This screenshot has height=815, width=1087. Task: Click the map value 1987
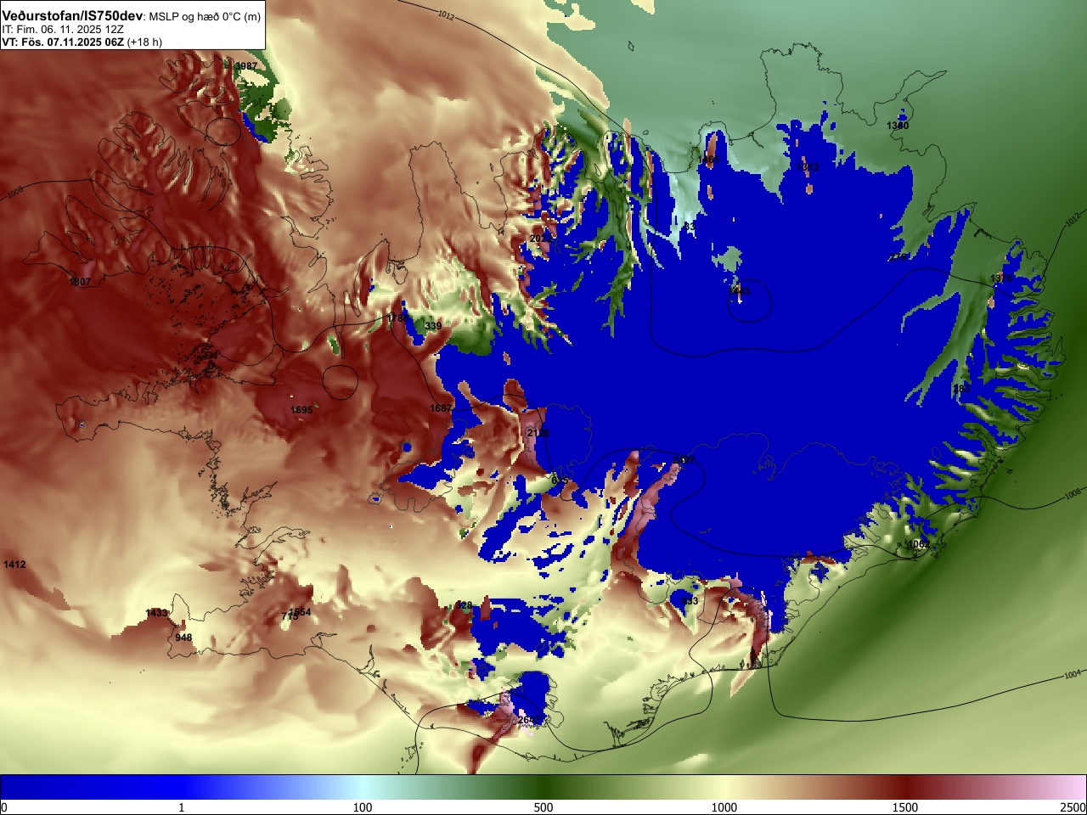[x=246, y=66]
